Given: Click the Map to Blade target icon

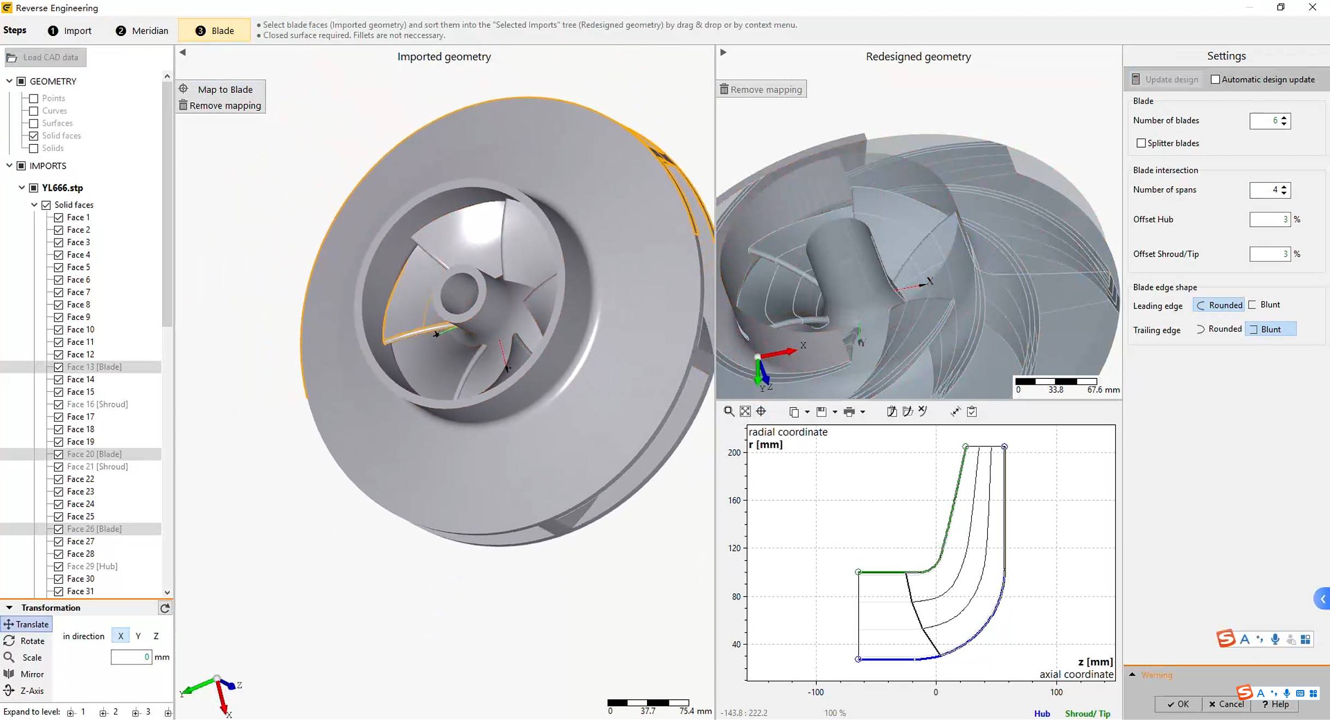Looking at the screenshot, I should point(183,89).
